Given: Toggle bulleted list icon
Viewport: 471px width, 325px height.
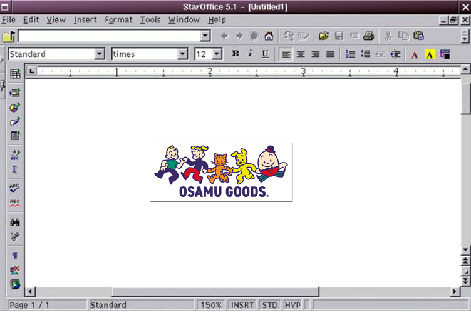Looking at the screenshot, I should pos(365,54).
